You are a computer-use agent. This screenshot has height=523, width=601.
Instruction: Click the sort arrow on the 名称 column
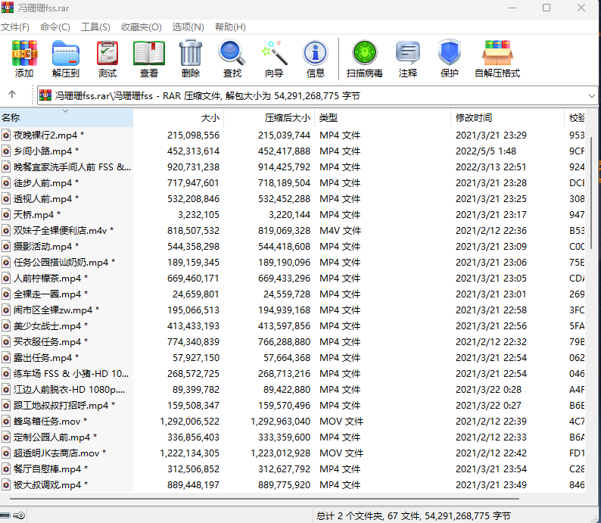pyautogui.click(x=66, y=111)
